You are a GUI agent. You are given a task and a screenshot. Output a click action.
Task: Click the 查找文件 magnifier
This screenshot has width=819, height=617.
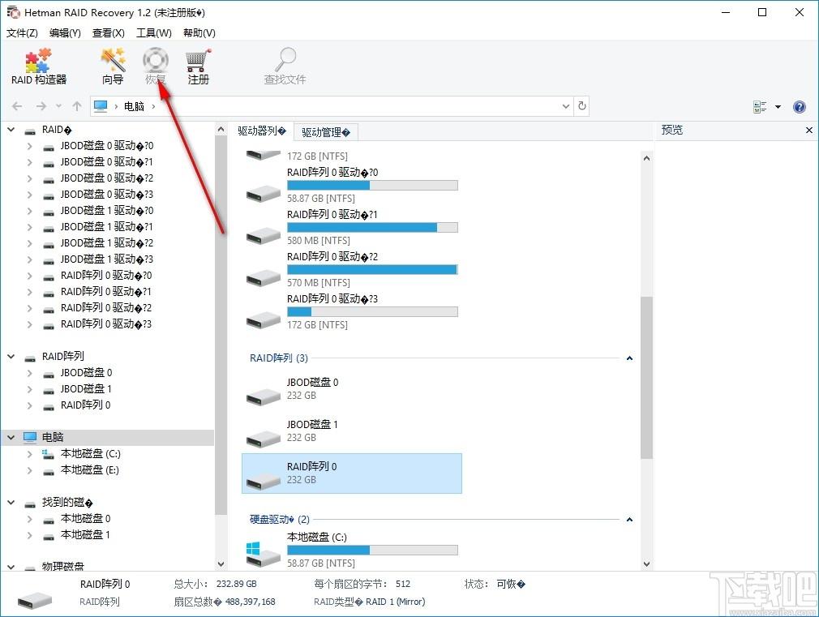pos(285,66)
